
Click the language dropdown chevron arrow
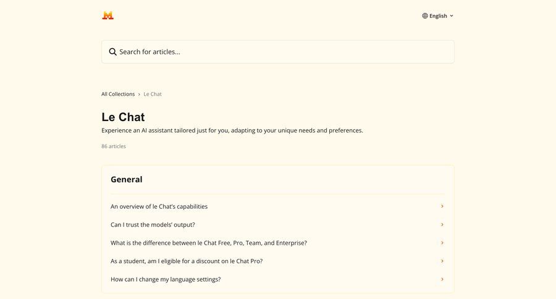click(452, 16)
